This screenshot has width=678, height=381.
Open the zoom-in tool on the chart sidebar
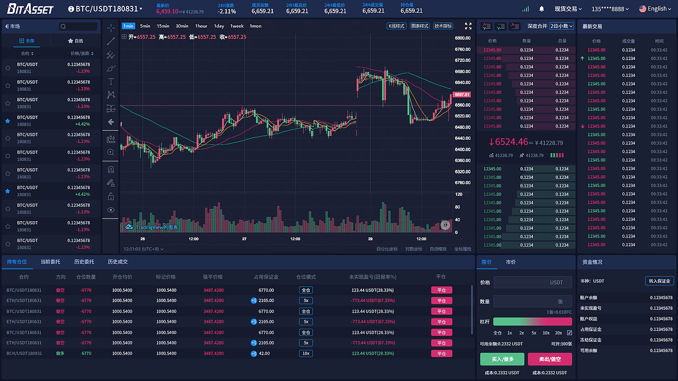tap(111, 152)
